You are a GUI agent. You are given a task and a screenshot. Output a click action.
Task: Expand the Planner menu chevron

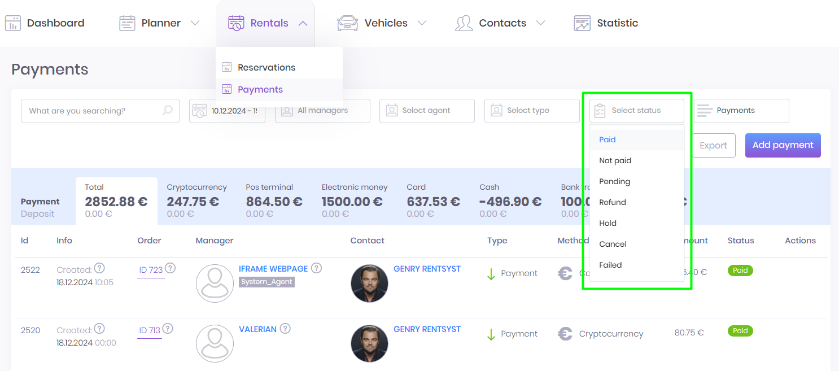(195, 23)
